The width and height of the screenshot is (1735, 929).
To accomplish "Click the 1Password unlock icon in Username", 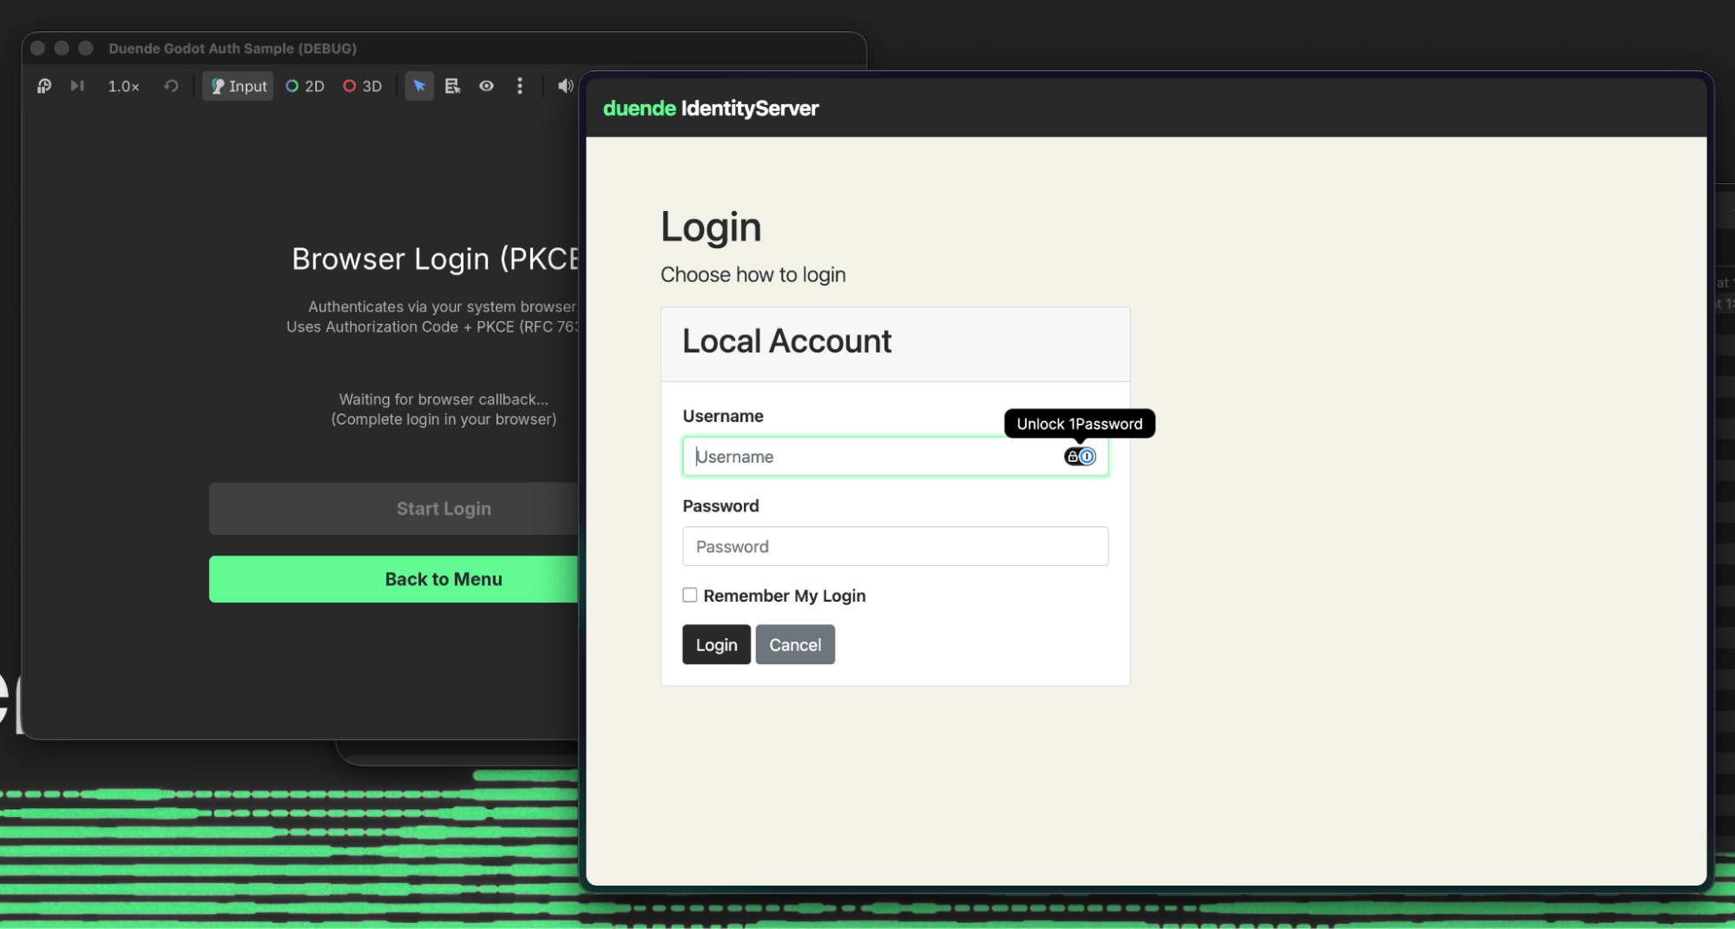I will tap(1080, 457).
